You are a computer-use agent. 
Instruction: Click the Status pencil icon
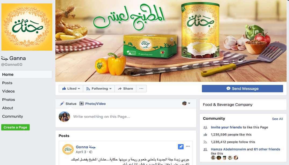coord(62,103)
